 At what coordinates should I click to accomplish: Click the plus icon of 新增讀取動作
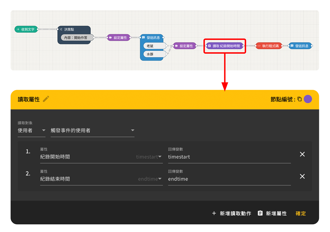pyautogui.click(x=214, y=213)
